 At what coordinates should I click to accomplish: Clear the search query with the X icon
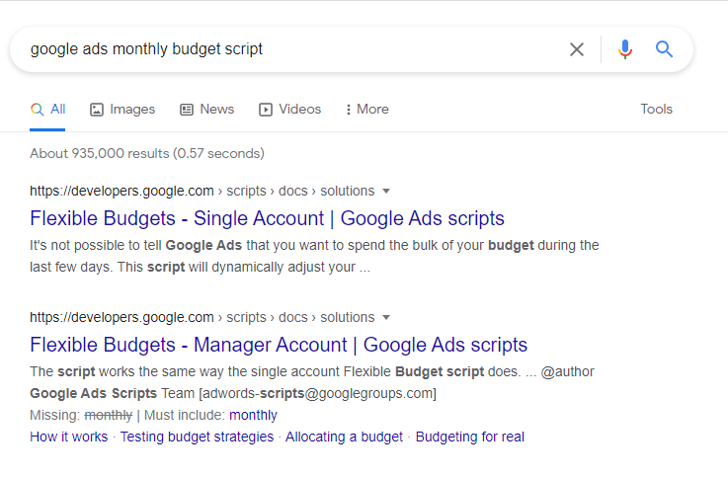(577, 49)
